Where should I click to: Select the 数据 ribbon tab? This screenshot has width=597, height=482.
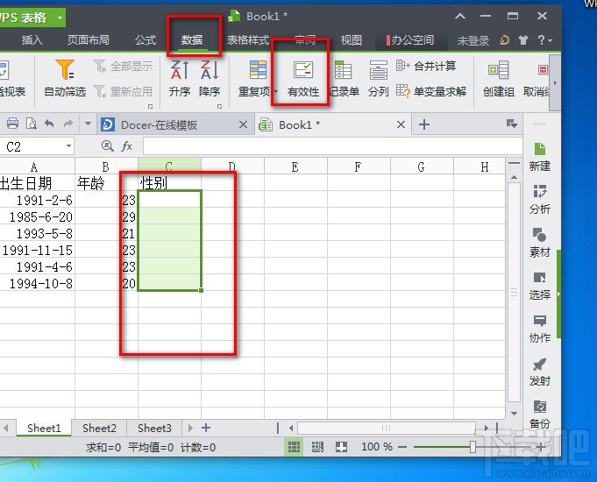tap(192, 40)
